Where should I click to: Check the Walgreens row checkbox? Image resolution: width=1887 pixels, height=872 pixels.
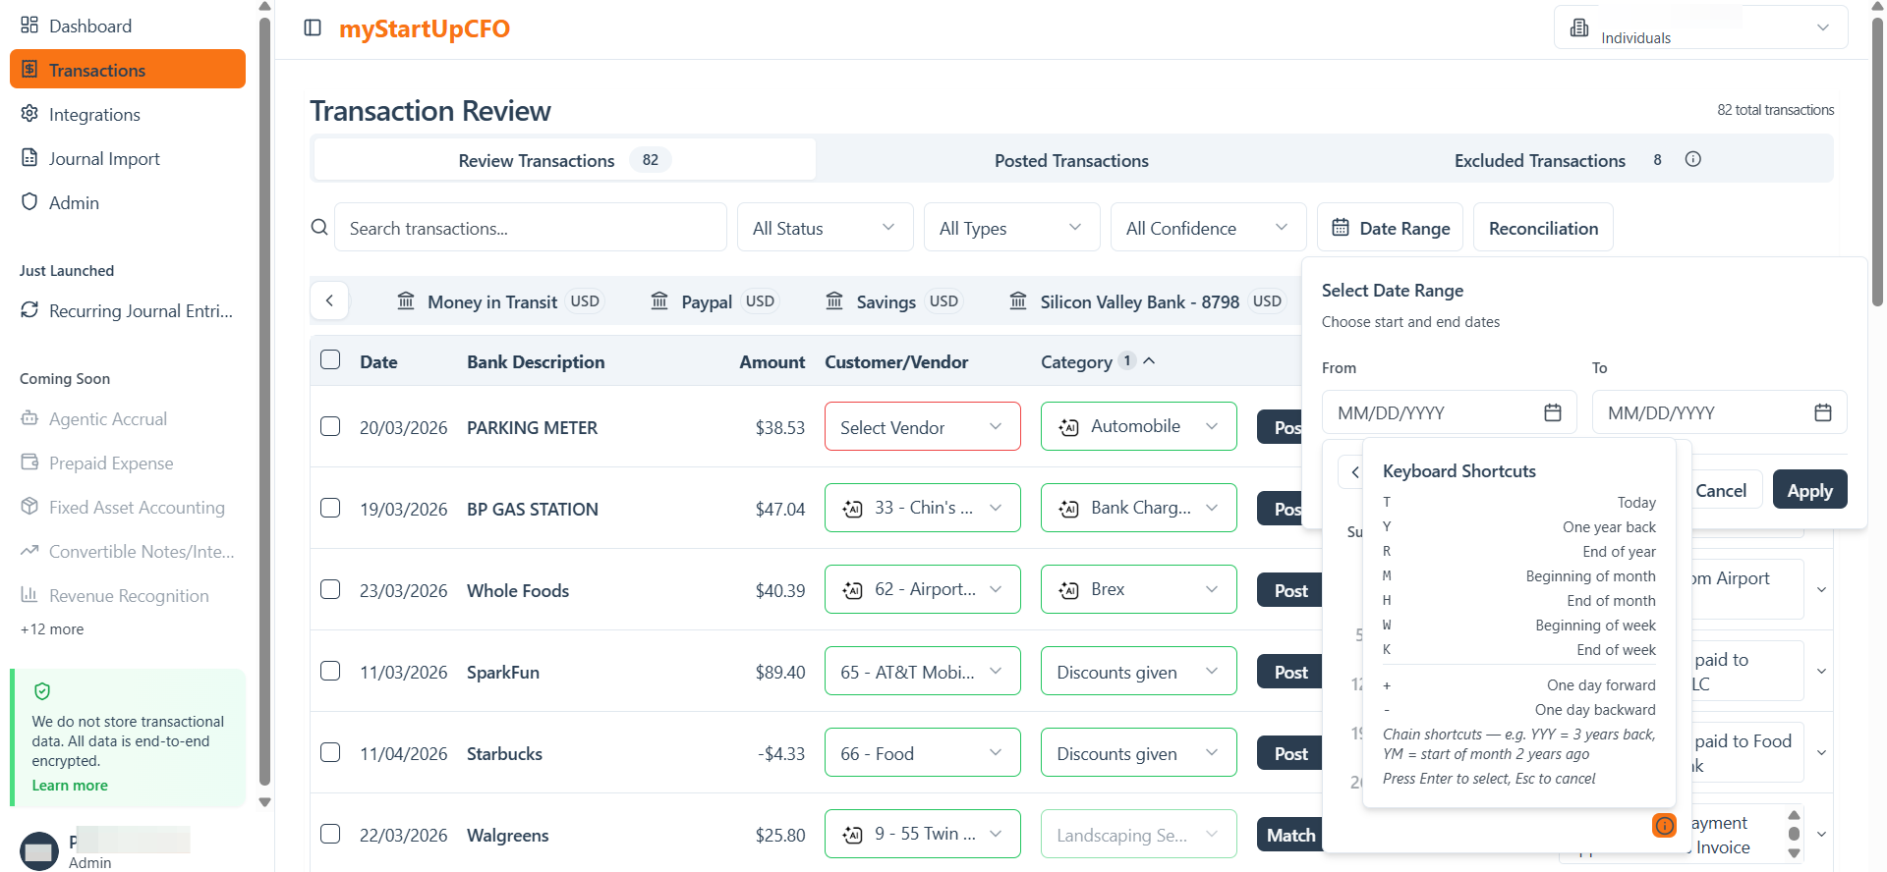point(330,834)
